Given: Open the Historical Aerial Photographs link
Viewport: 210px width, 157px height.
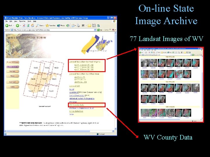Looking at the screenshot, I should (82, 99).
